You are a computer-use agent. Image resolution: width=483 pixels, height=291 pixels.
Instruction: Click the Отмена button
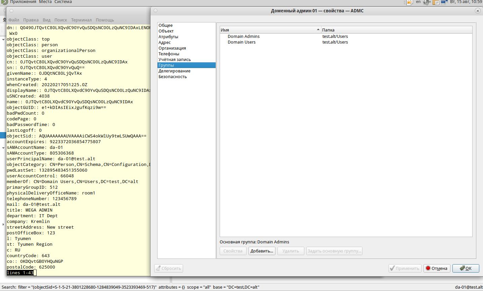436,268
